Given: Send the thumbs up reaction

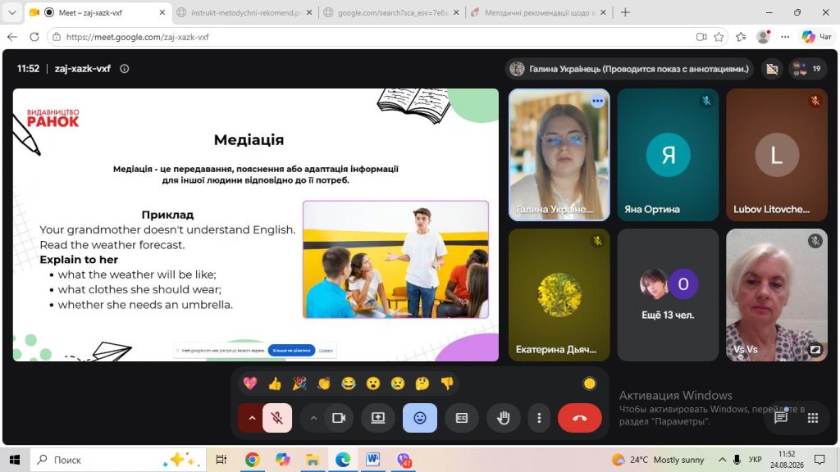Looking at the screenshot, I should click(x=275, y=383).
